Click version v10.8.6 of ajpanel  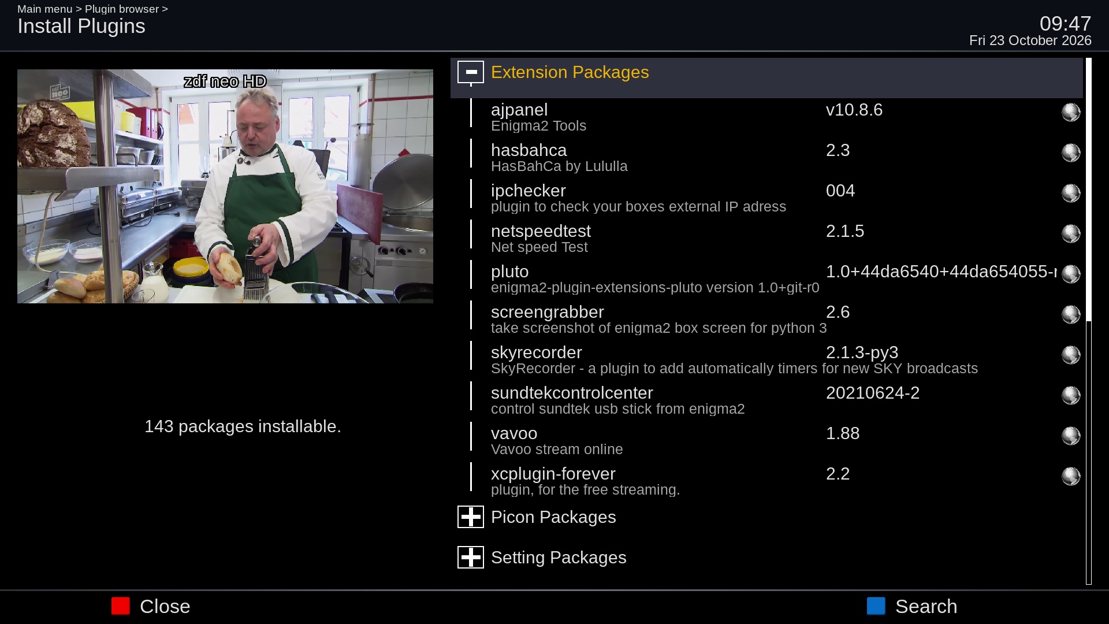[854, 110]
